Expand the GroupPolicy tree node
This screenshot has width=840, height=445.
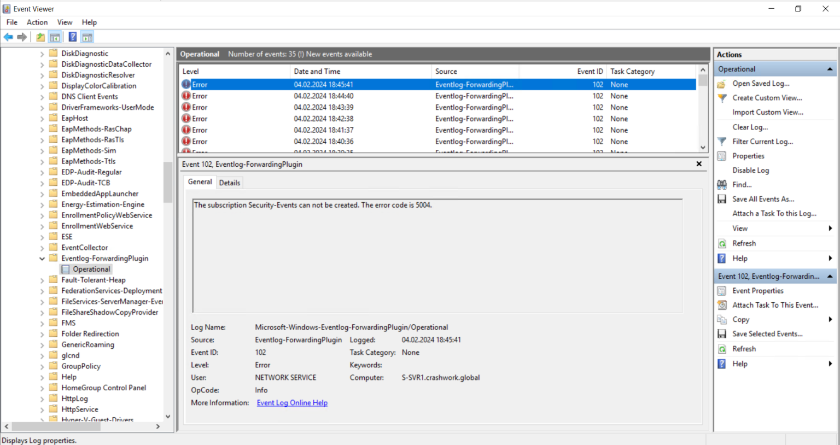click(42, 366)
